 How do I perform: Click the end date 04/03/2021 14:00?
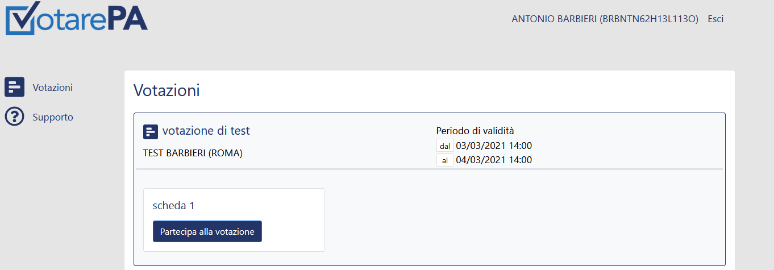(x=494, y=160)
